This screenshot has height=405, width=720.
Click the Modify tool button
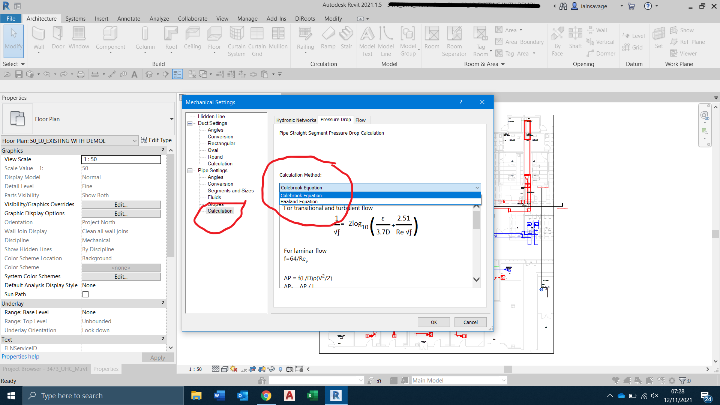point(14,41)
